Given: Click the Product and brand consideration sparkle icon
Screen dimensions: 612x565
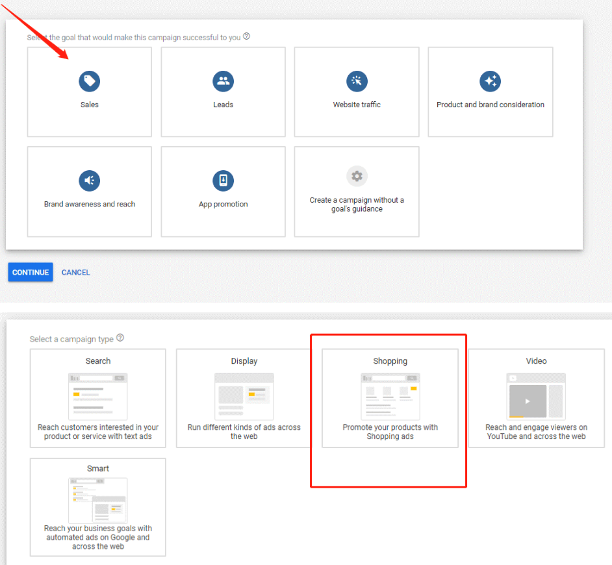Looking at the screenshot, I should (x=491, y=81).
